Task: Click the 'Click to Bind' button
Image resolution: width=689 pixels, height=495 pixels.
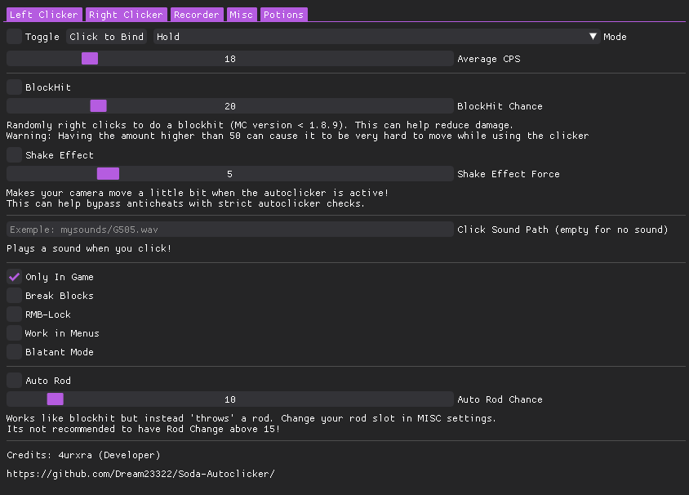Action: (106, 37)
